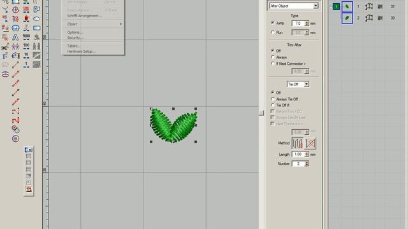Click the red icon in the small floating toolbar

[29, 190]
